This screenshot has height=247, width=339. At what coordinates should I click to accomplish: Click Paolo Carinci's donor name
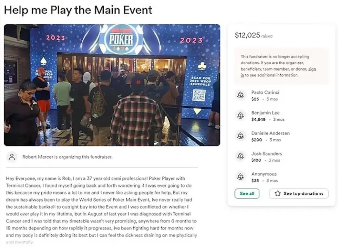266,92
